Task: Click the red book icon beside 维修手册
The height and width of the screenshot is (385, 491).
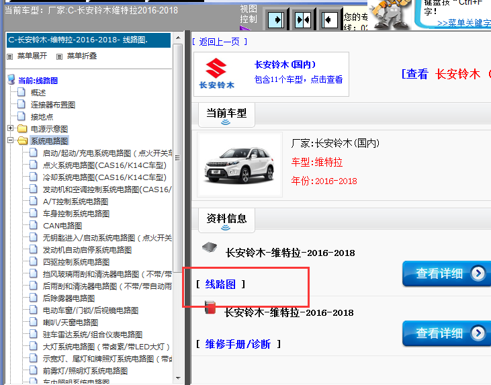Action: coord(210,308)
